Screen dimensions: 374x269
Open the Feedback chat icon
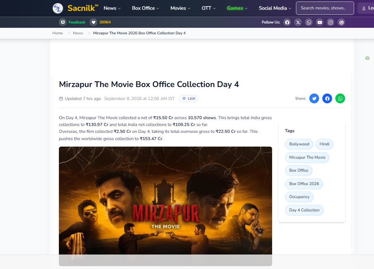[63, 22]
